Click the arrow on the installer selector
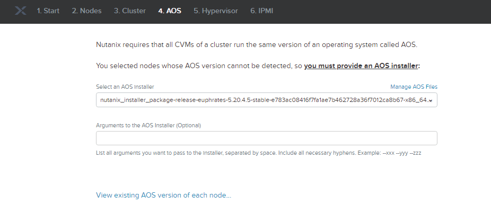This screenshot has width=491, height=224. (431, 100)
